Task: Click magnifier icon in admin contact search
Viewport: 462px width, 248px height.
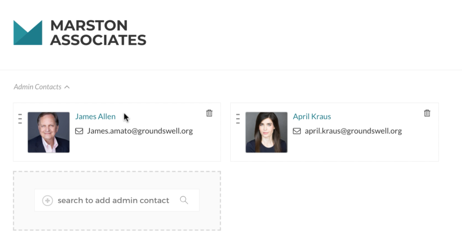Action: coord(184,200)
